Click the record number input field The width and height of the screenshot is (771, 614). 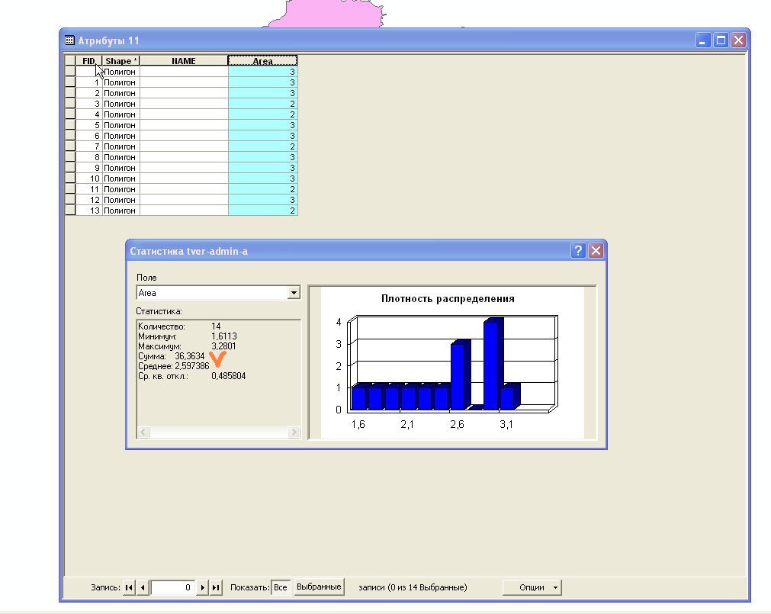click(x=172, y=587)
